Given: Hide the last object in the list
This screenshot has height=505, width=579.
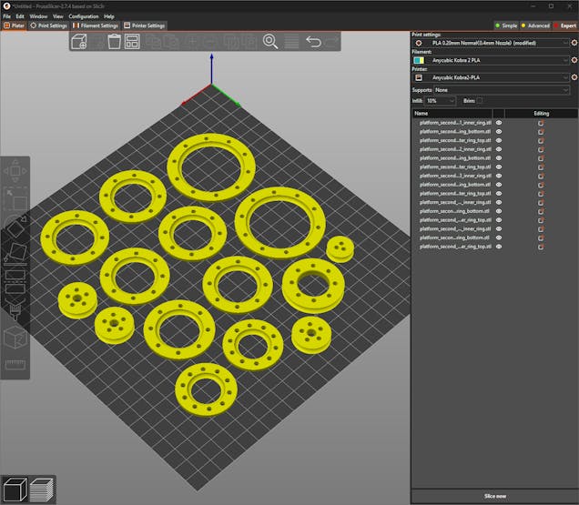Looking at the screenshot, I should coord(499,247).
